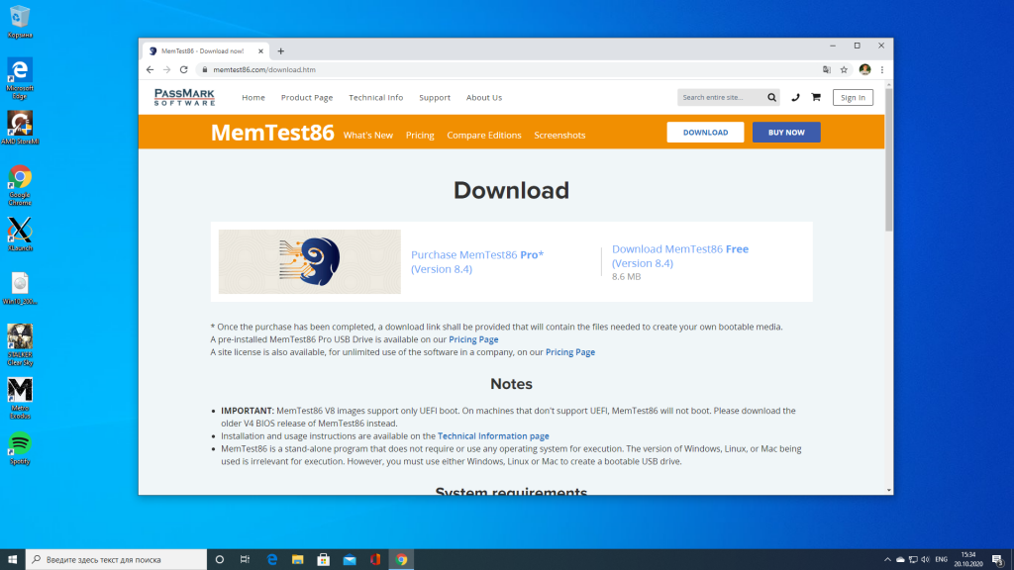Go to the Compare Editions tab
Image resolution: width=1014 pixels, height=570 pixels.
tap(483, 135)
